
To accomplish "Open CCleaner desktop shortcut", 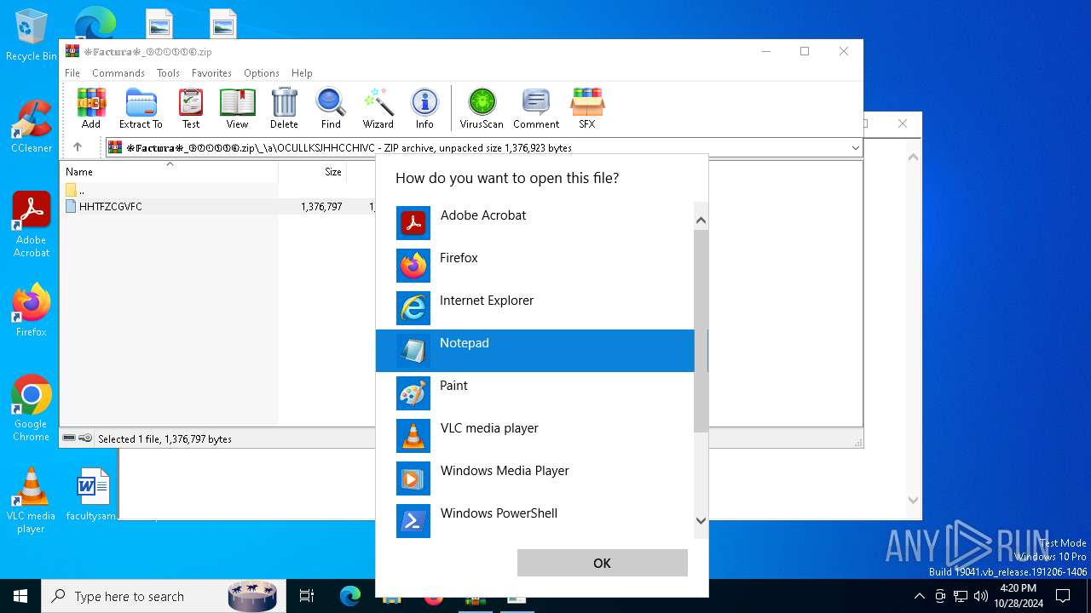I will coord(31,126).
